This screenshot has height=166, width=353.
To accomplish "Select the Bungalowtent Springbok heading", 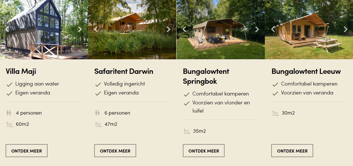I will click(206, 76).
